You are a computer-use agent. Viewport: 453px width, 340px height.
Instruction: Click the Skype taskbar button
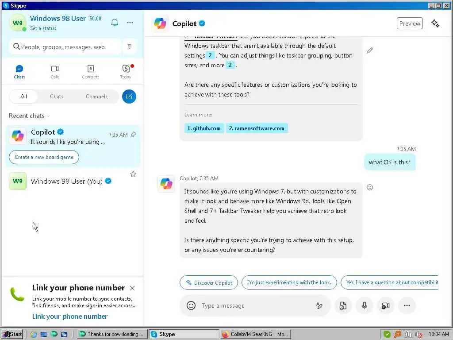click(184, 334)
